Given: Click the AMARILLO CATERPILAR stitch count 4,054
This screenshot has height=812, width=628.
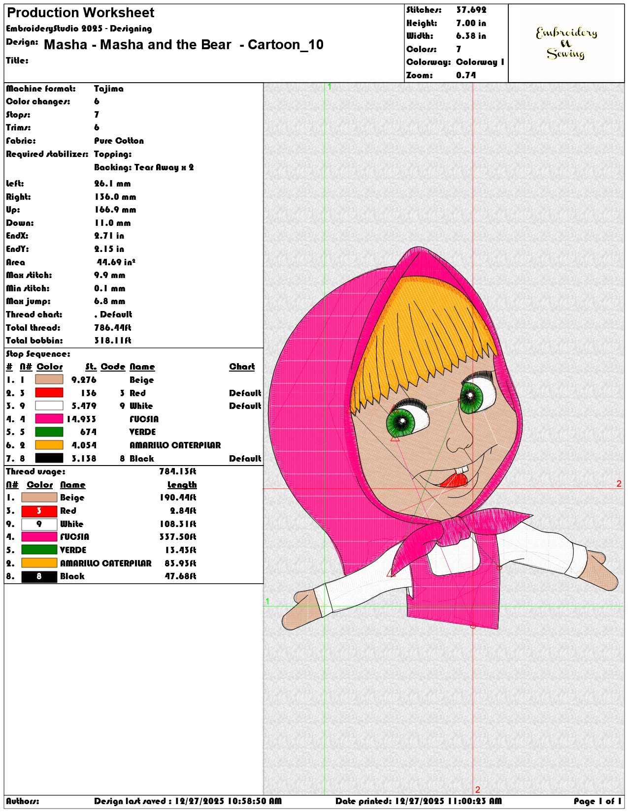Looking at the screenshot, I should (x=84, y=445).
